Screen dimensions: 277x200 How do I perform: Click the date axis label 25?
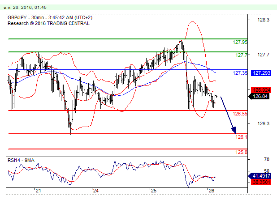(154, 191)
